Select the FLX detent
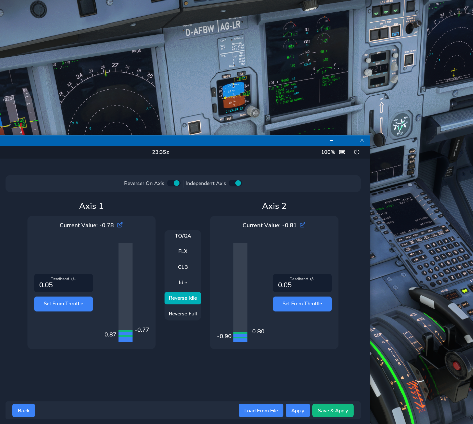Screen dimensions: 473x424 click(183, 251)
